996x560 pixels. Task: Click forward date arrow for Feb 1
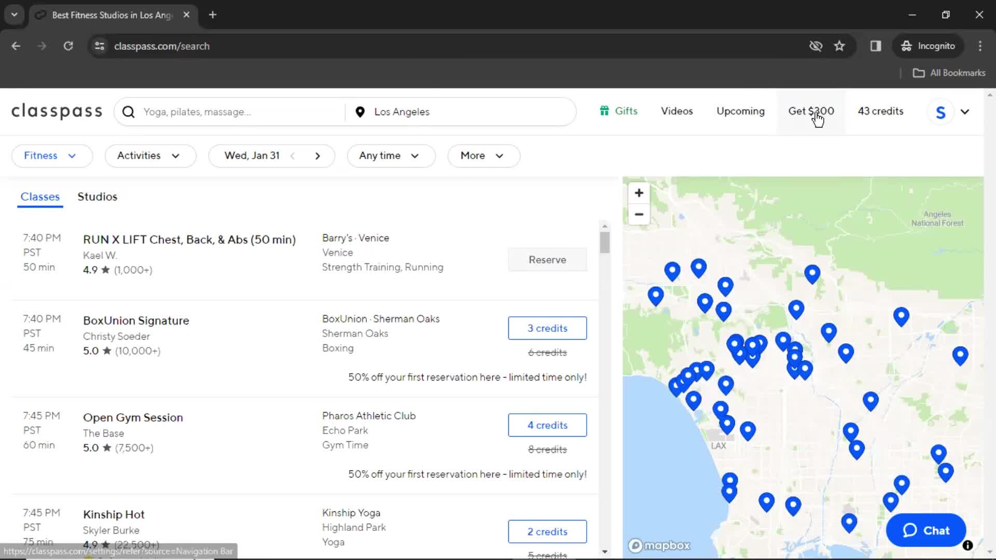tap(318, 155)
